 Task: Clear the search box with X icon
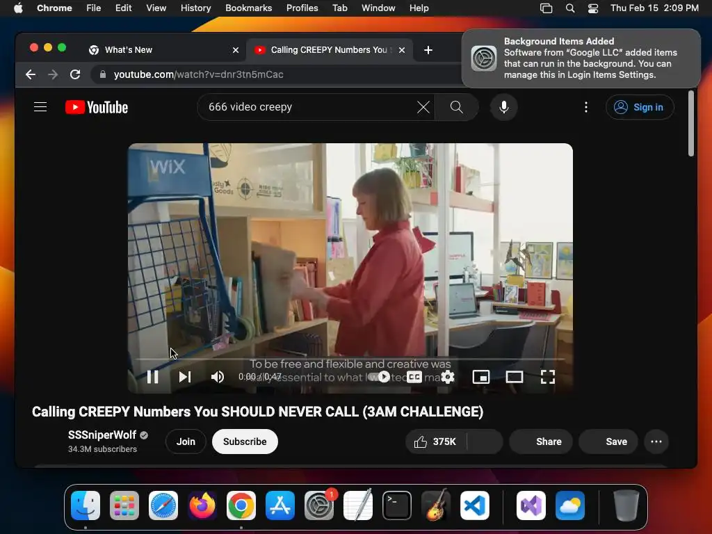[x=423, y=107]
